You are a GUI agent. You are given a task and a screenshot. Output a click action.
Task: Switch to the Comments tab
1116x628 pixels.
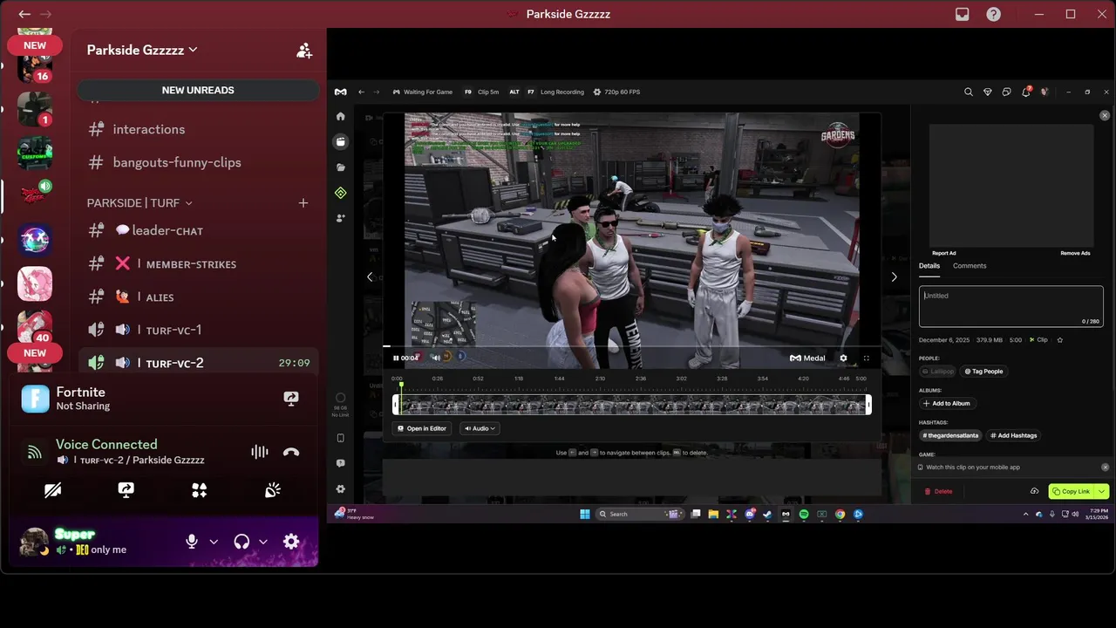(970, 265)
